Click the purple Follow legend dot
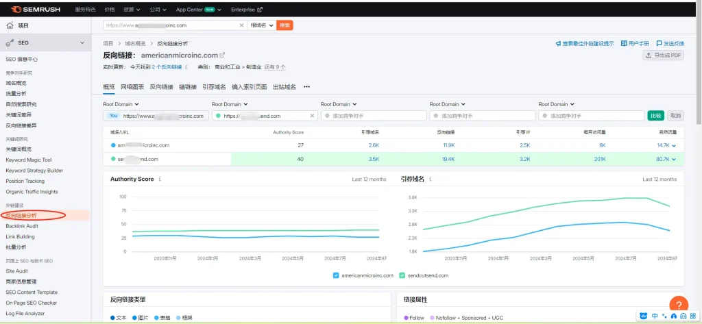This screenshot has width=702, height=324. pos(406,318)
